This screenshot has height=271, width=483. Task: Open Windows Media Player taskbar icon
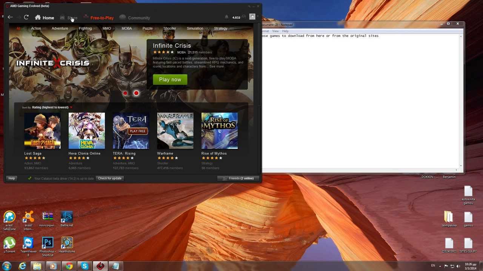(53, 266)
